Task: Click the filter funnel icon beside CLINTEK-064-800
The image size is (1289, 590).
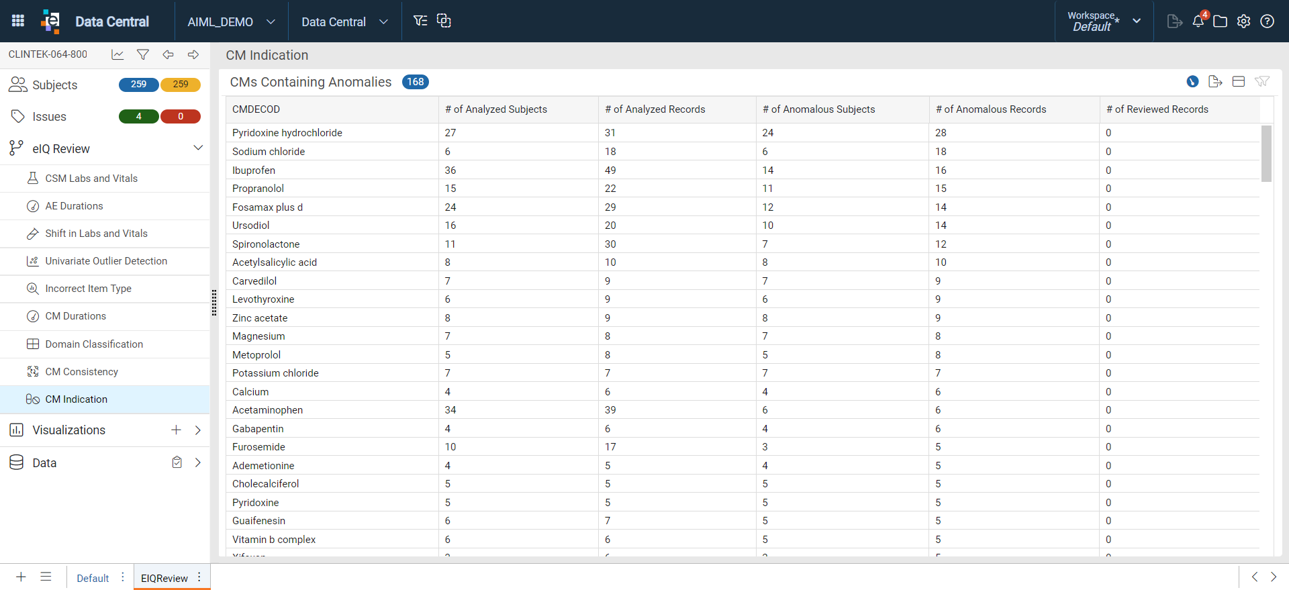Action: tap(142, 54)
